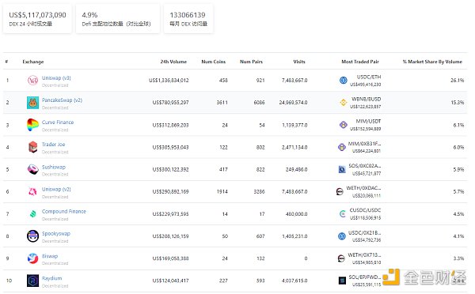Click the US$312,869,203 volume value

(x=170, y=125)
